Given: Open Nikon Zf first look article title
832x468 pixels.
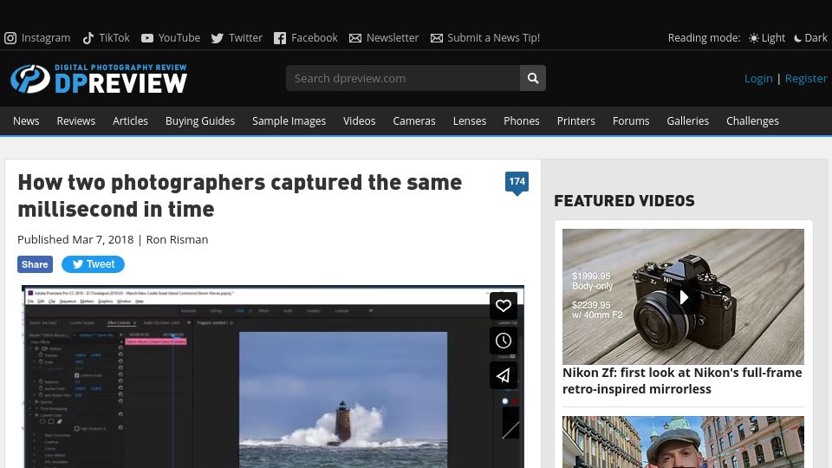Looking at the screenshot, I should pos(682,381).
